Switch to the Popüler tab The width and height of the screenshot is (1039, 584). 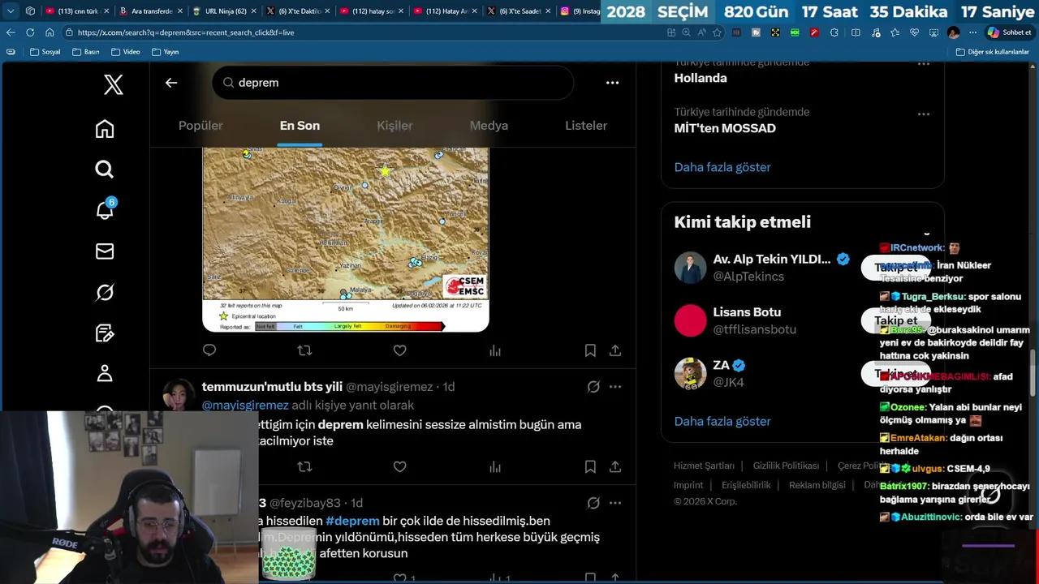[x=200, y=126]
